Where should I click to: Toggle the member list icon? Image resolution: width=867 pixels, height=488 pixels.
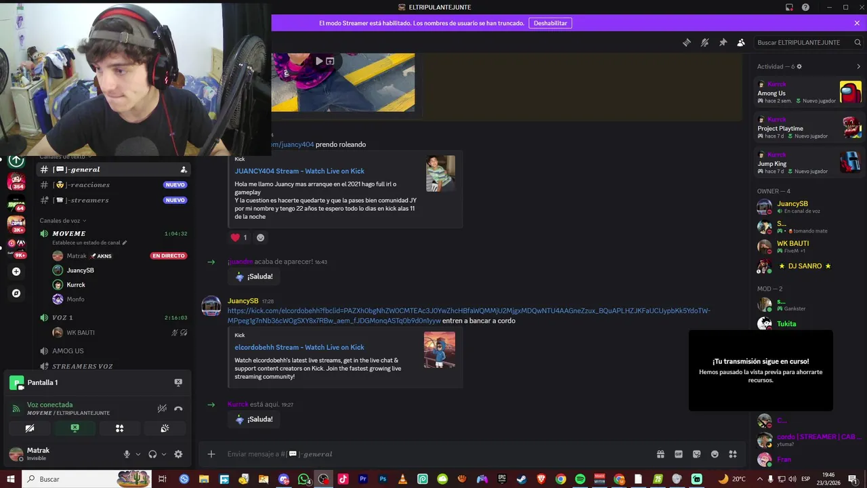point(741,42)
